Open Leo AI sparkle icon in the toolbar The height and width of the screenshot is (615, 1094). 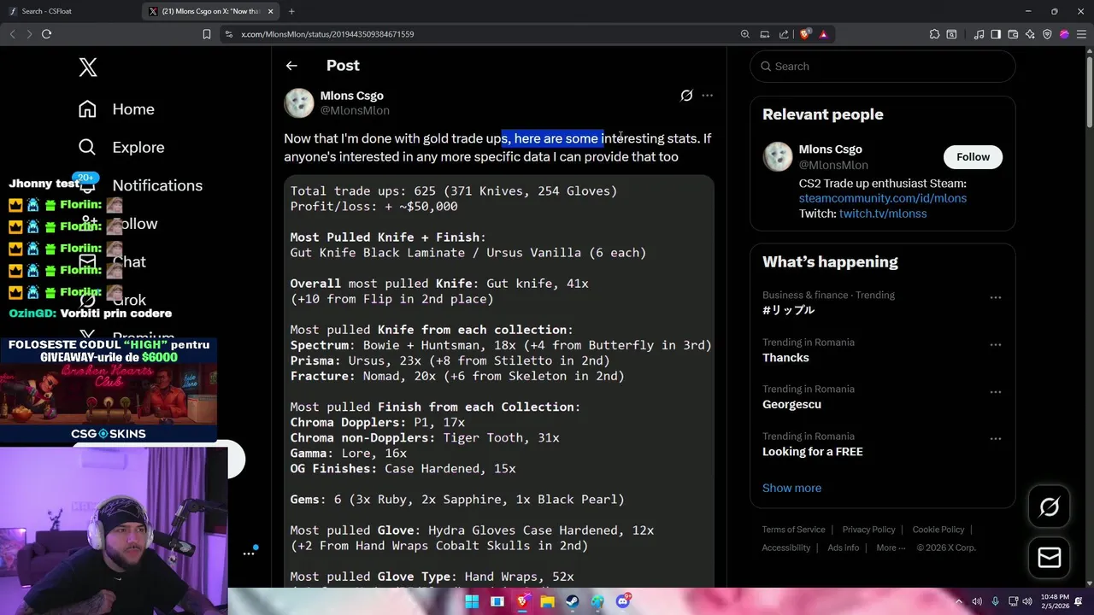(1030, 34)
